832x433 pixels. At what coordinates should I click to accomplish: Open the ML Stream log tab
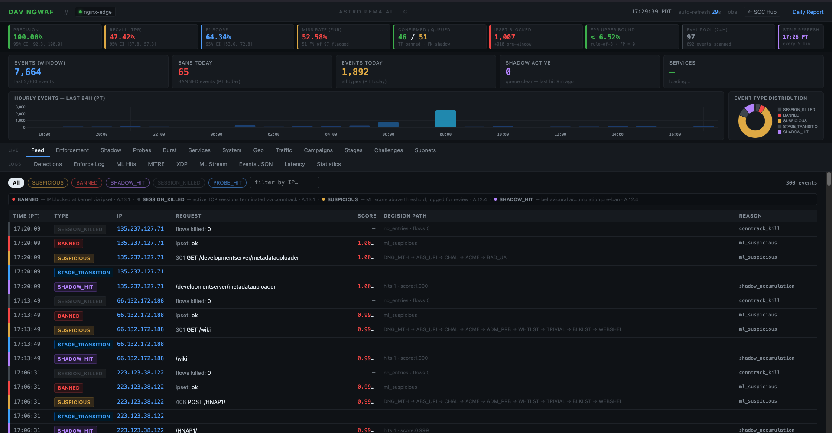pos(213,164)
